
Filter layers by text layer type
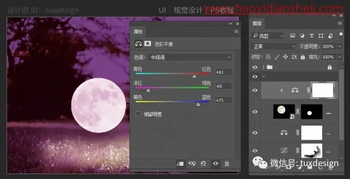pos(312,36)
